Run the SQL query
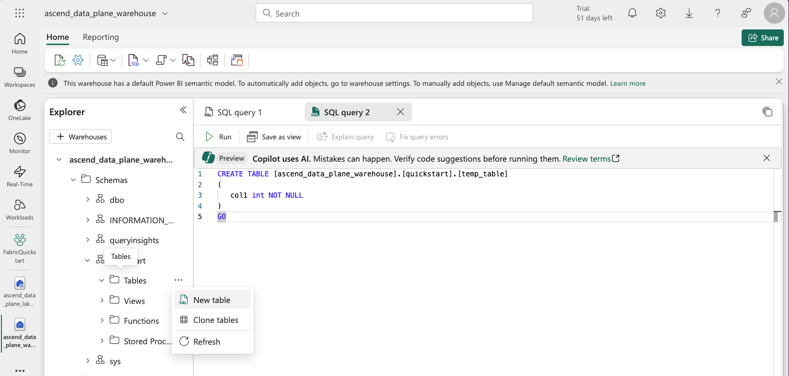Image resolution: width=789 pixels, height=376 pixels. click(218, 137)
